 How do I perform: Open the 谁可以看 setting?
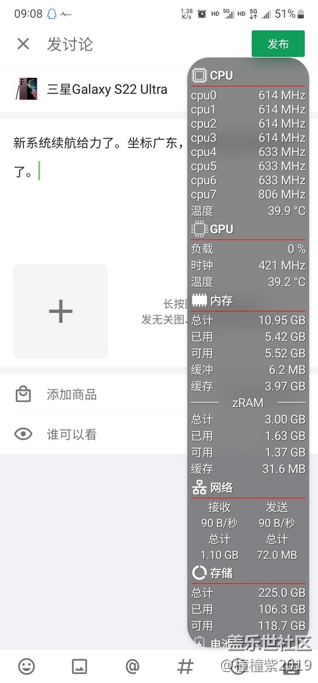click(x=72, y=434)
